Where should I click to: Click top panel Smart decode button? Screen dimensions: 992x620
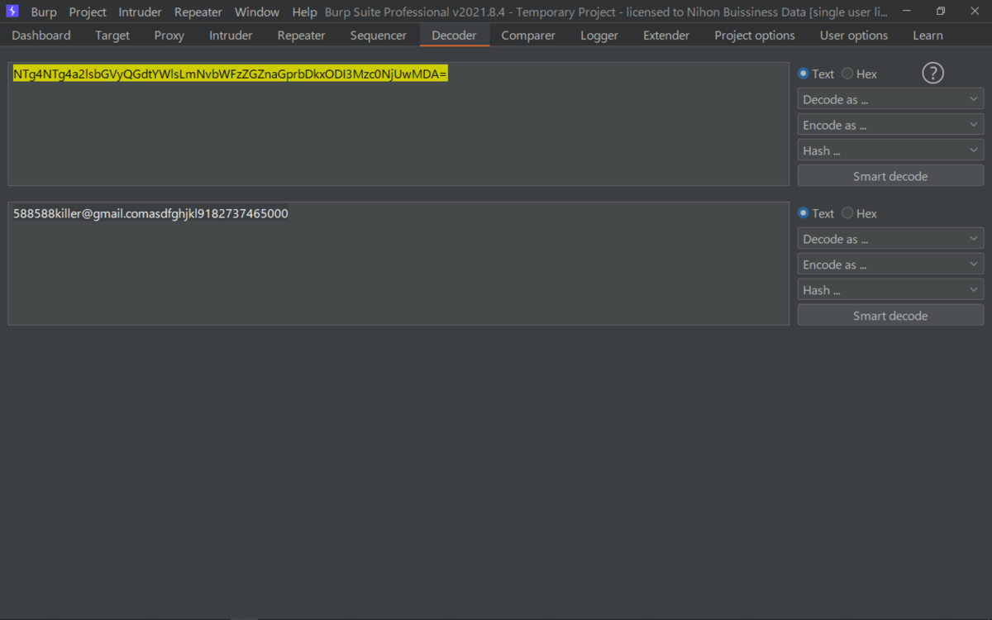[890, 176]
